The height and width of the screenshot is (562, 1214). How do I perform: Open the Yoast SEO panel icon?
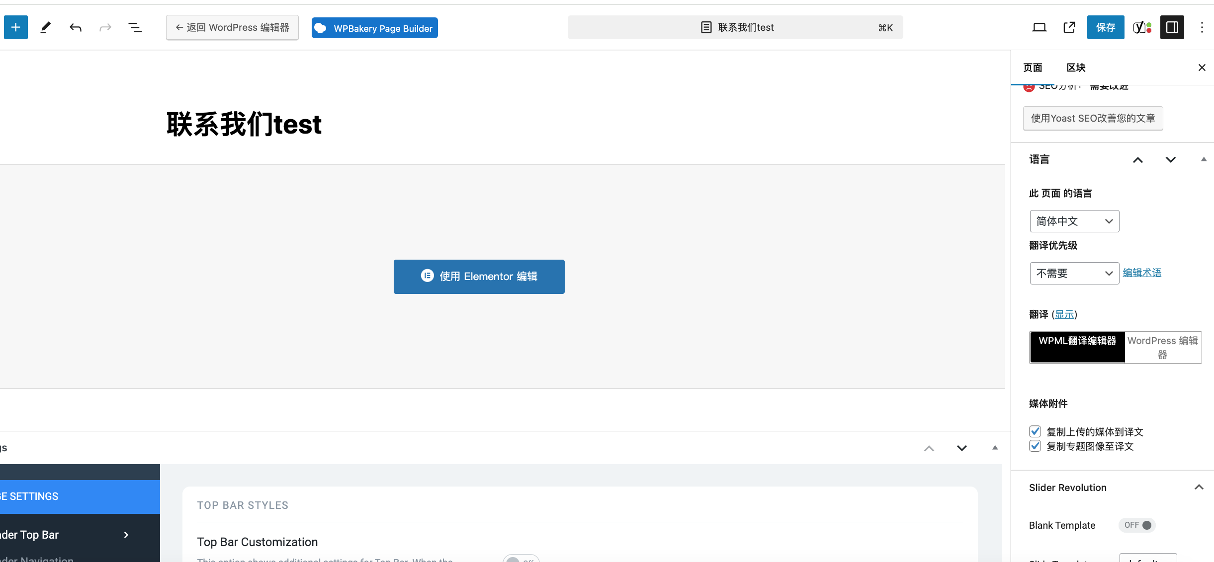point(1142,27)
